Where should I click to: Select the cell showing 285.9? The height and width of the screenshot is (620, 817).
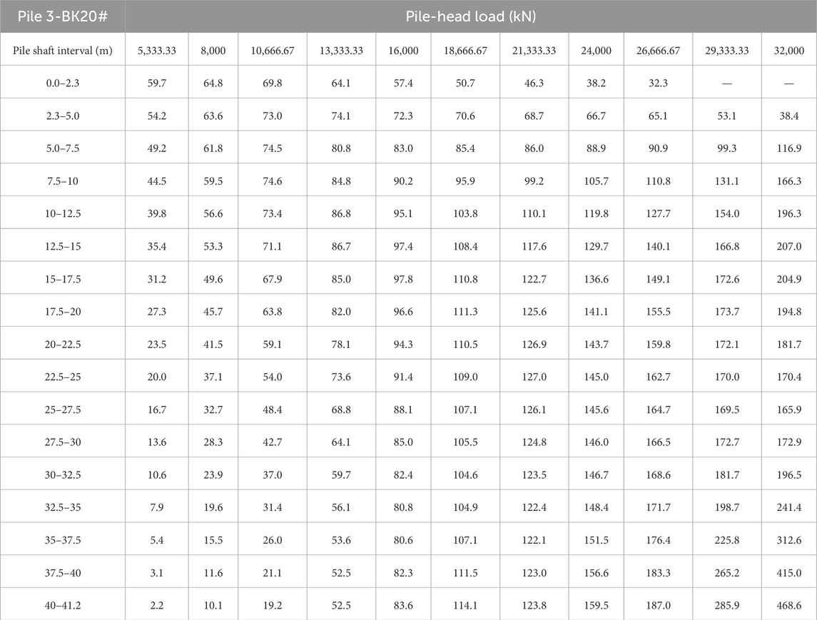pyautogui.click(x=727, y=606)
